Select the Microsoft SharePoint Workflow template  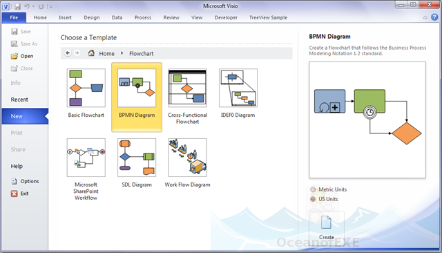pos(86,169)
